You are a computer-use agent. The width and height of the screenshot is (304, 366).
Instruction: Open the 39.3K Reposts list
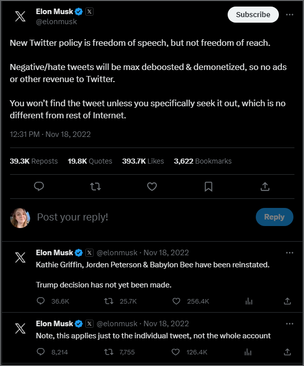pyautogui.click(x=34, y=161)
